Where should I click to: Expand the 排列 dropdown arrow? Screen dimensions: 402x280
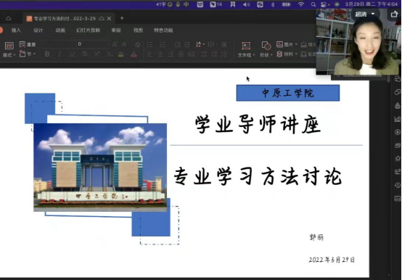(x=296, y=54)
